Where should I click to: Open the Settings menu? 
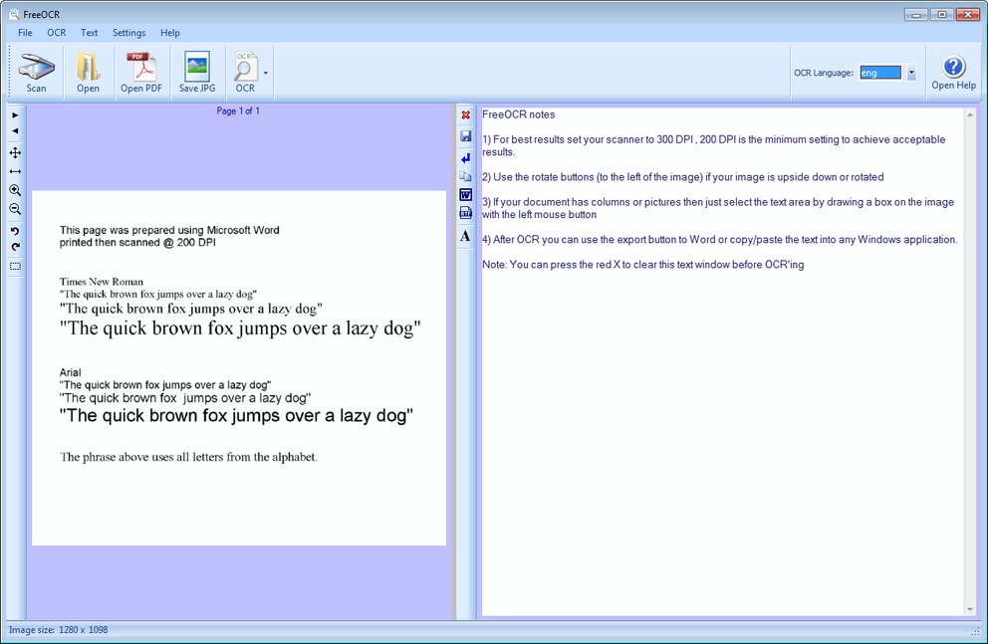[x=128, y=33]
